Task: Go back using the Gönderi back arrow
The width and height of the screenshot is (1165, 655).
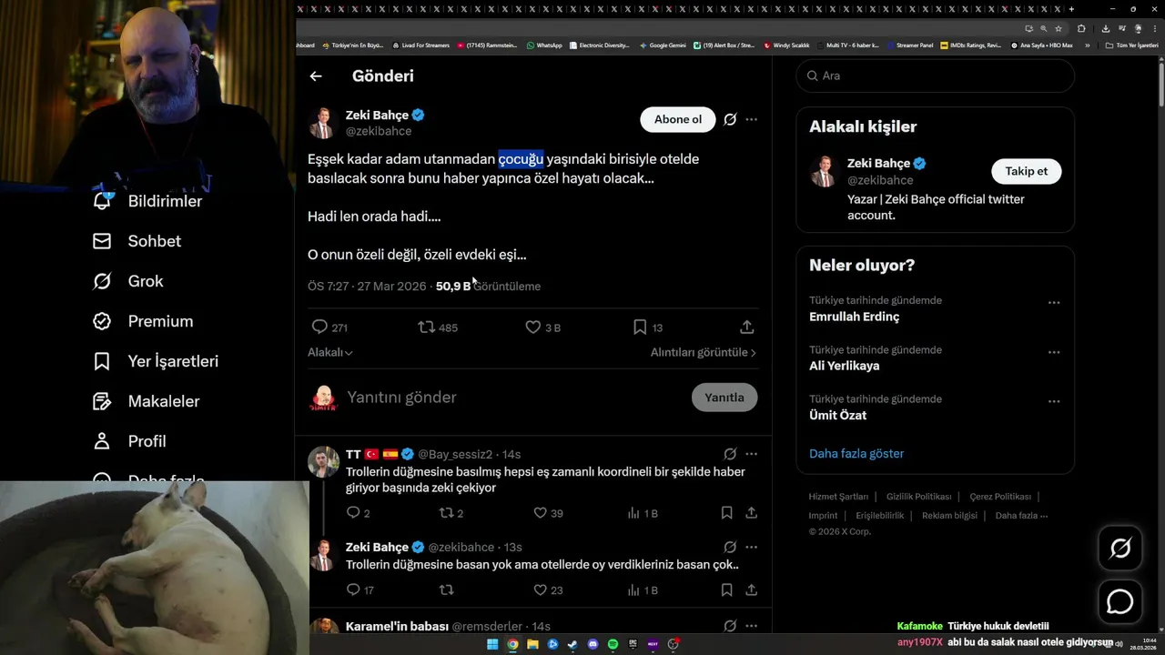Action: point(316,76)
